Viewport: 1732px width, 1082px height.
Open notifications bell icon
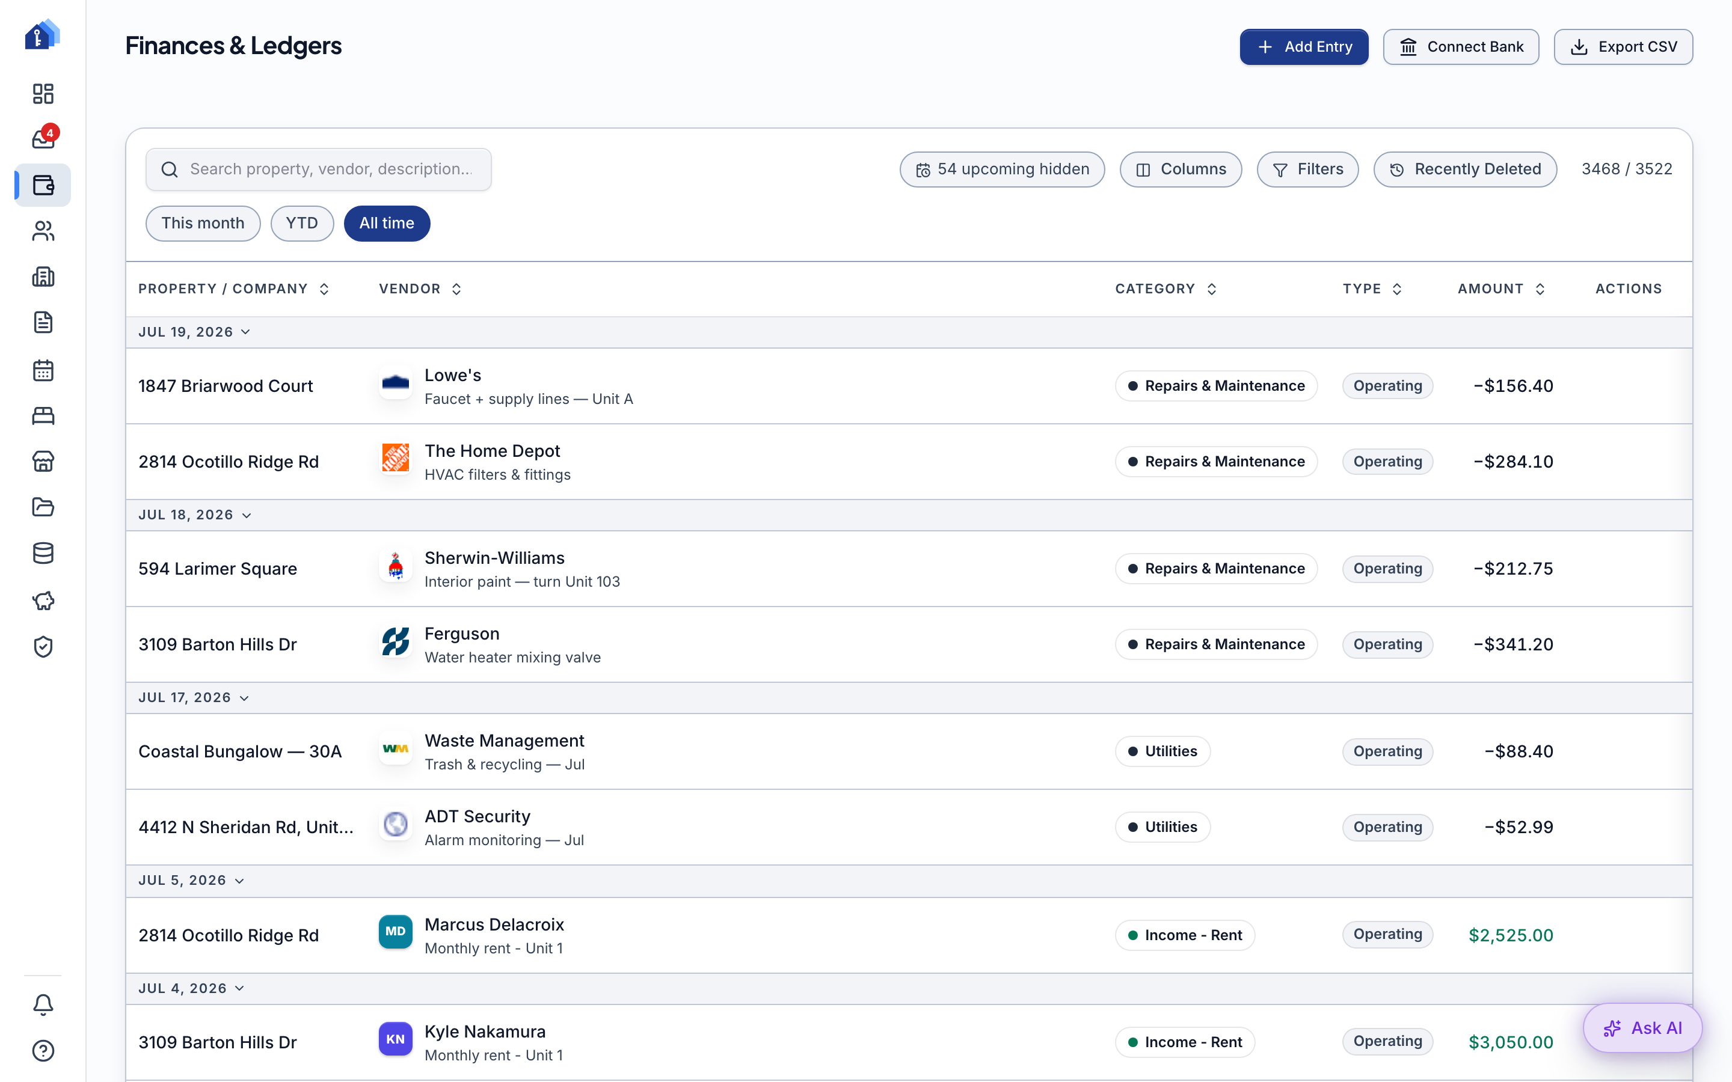(43, 1004)
